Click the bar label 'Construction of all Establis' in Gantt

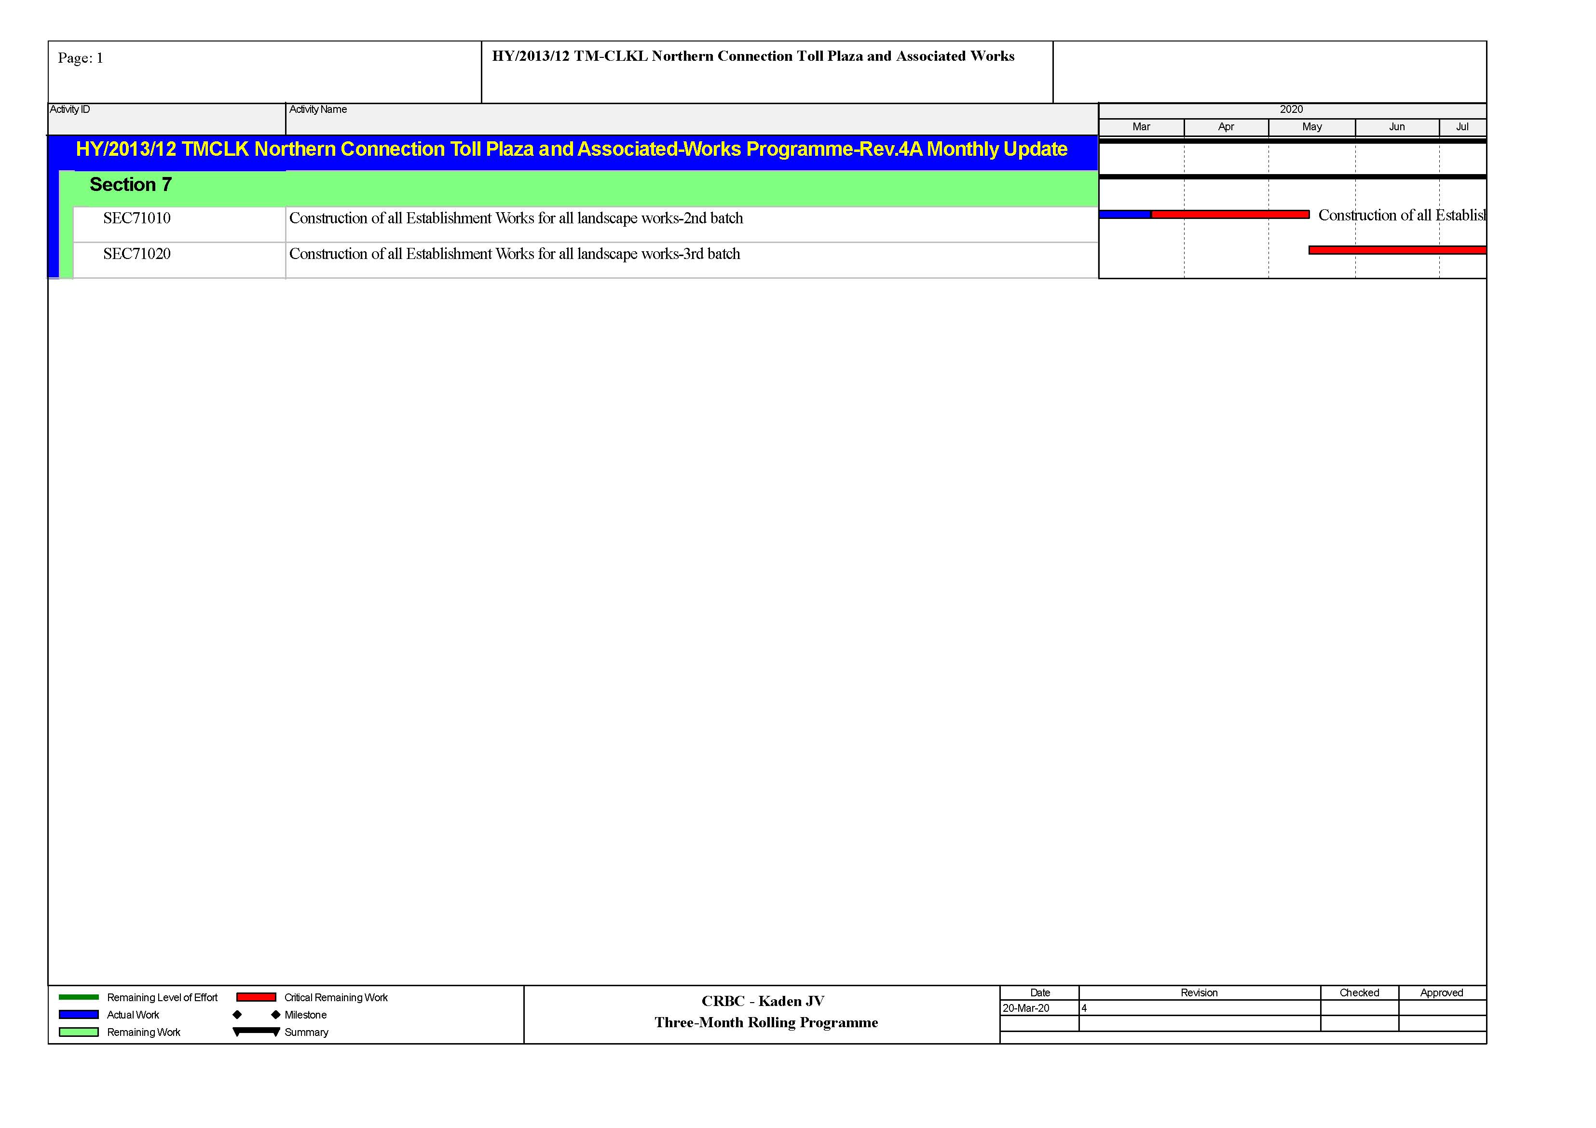(1402, 216)
